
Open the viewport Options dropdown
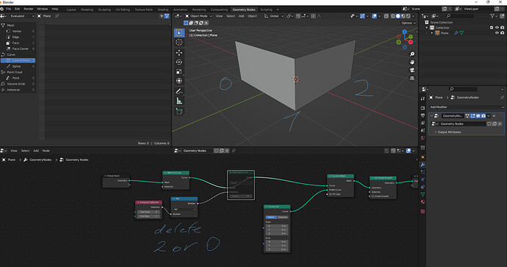click(408, 23)
